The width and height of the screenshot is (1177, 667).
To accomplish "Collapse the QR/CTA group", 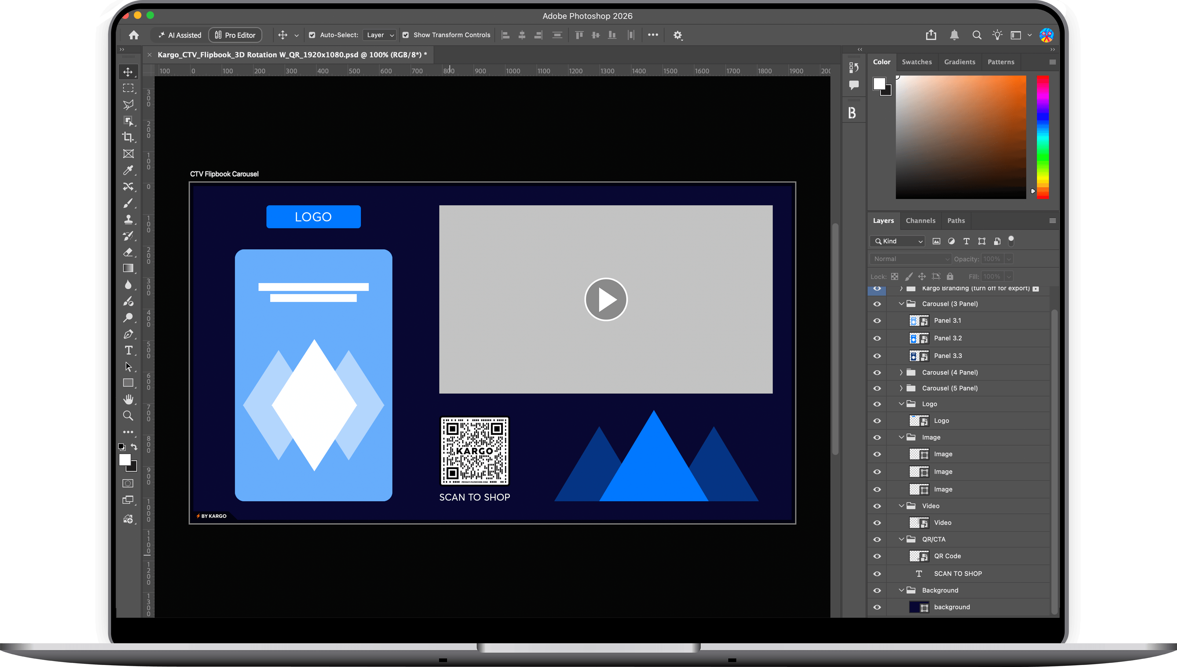I will 901,539.
